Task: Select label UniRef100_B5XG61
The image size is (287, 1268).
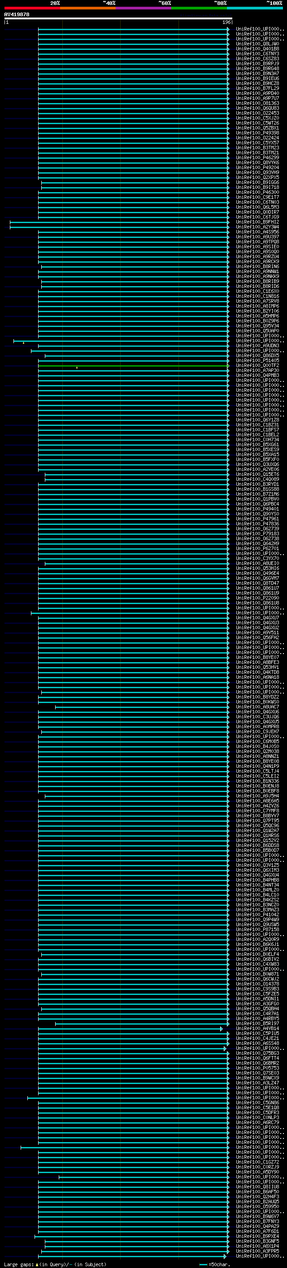Action: [257, 444]
